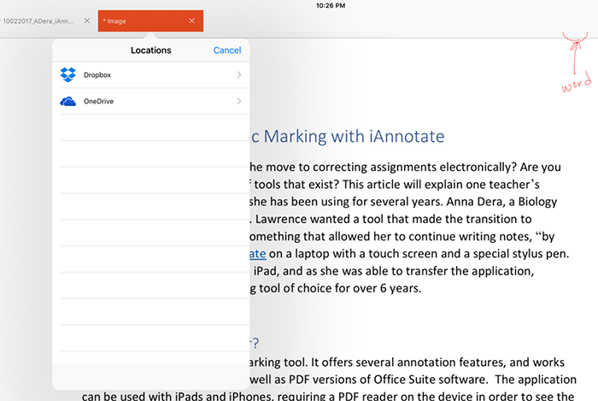Expand the Dropbox row chevron

click(238, 74)
